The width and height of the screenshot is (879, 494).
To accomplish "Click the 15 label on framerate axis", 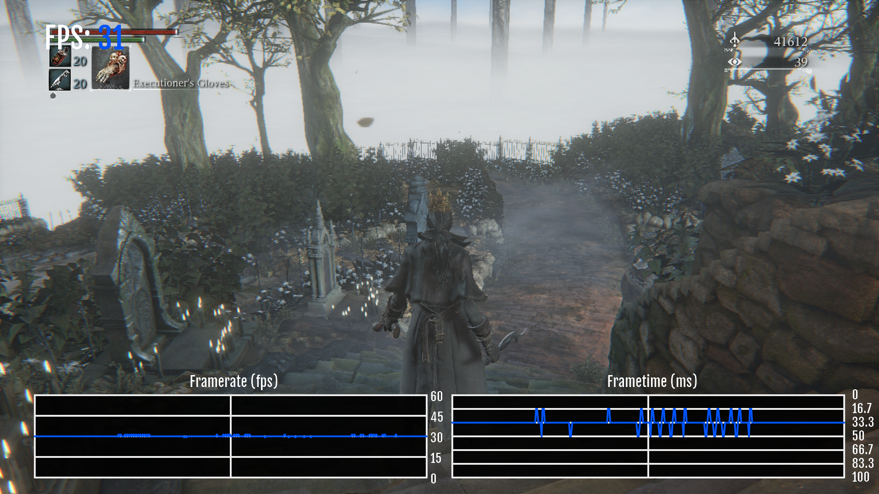I will click(x=436, y=458).
